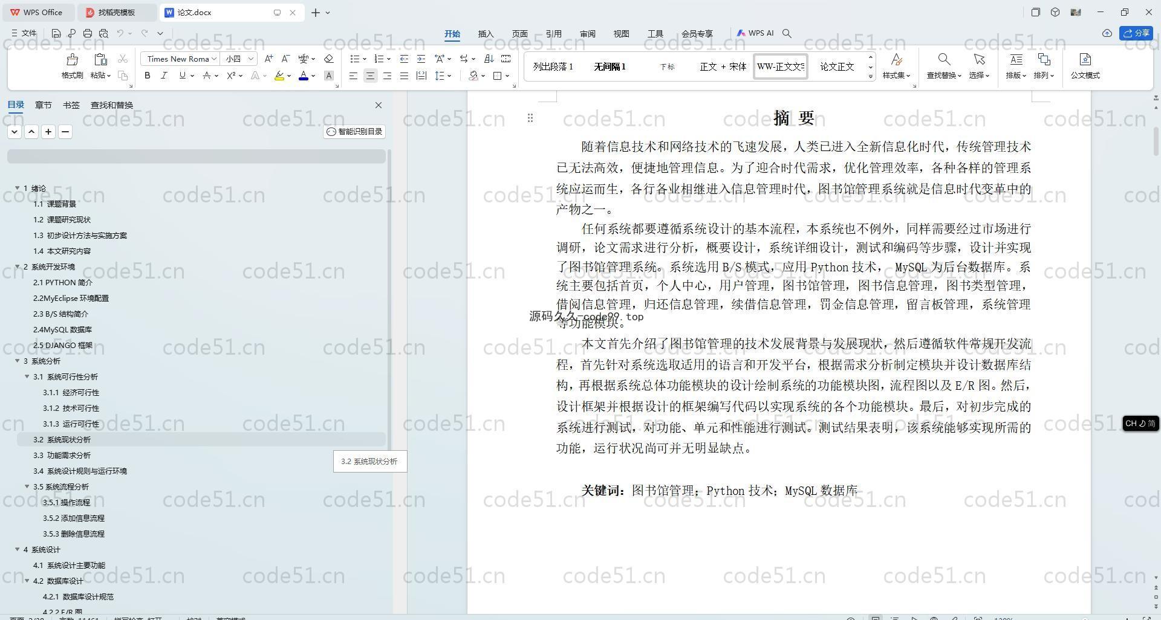This screenshot has height=620, width=1161.
Task: Enable center text alignment
Action: pyautogui.click(x=370, y=76)
